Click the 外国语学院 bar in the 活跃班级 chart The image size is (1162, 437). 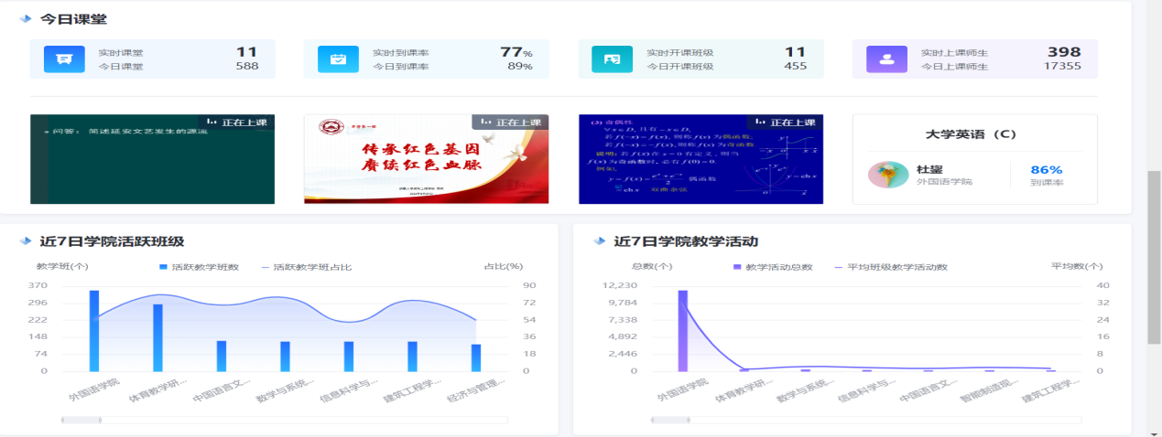pyautogui.click(x=94, y=331)
